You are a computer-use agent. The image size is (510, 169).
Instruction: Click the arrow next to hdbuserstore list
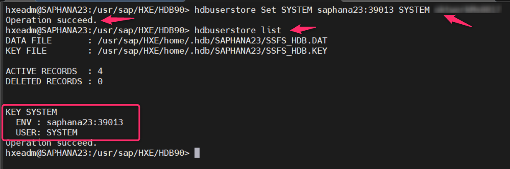[x=303, y=30]
